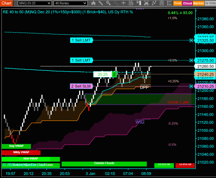Click the 21240.25 entry price tag

[x=205, y=75]
